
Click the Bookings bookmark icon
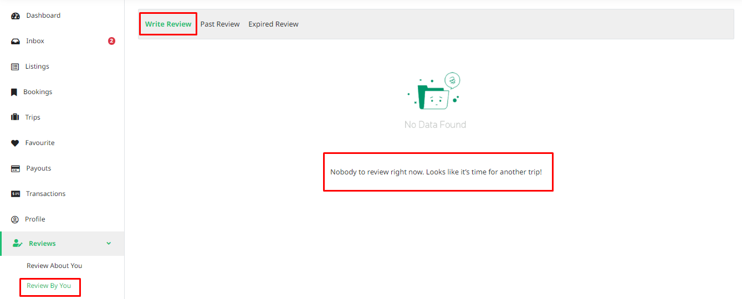[x=14, y=92]
